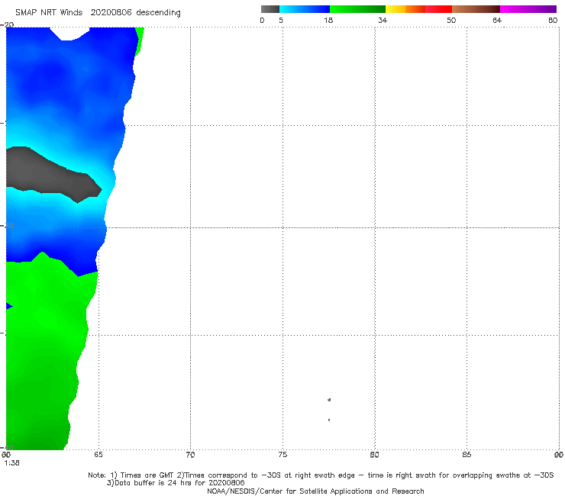The width and height of the screenshot is (565, 496).
Task: Click the colorbar label '18'
Action: [x=328, y=20]
